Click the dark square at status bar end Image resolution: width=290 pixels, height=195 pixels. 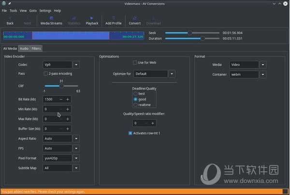285,191
